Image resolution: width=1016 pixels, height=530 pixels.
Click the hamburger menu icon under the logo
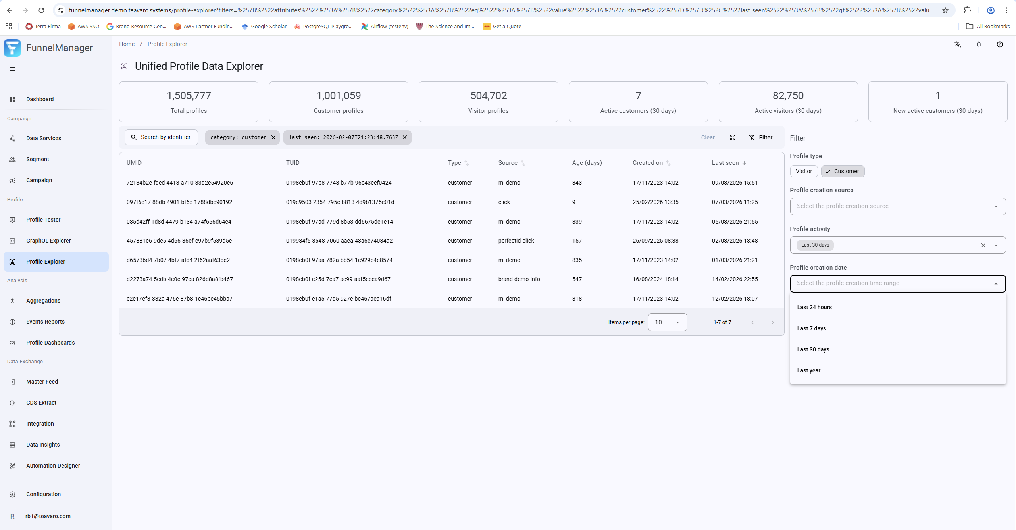[12, 69]
